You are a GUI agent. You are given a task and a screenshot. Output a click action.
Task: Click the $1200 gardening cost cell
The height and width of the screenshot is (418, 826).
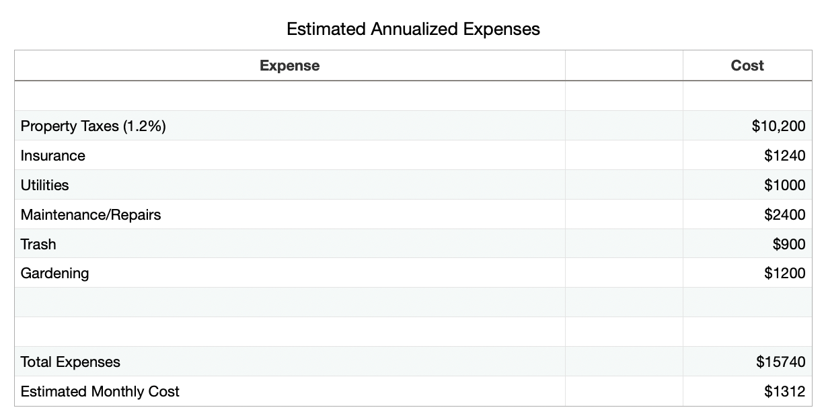(x=747, y=273)
